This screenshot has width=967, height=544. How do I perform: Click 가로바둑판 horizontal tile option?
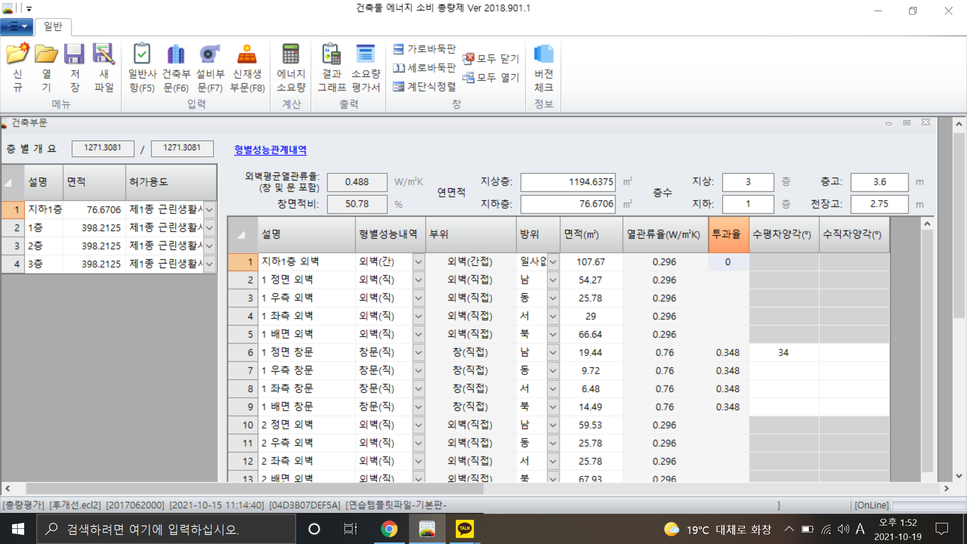point(424,49)
